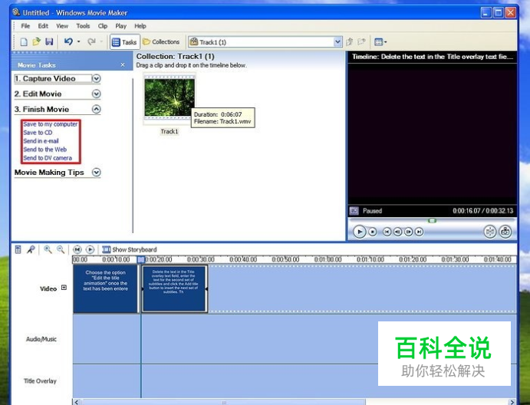Click the Forward button in preview monitor
Image resolution: width=530 pixels, height=405 pixels.
(419, 232)
